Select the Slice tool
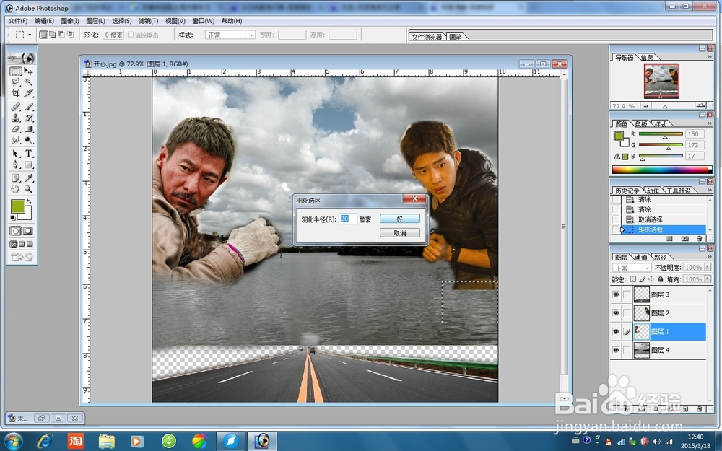The image size is (722, 451). coord(29,93)
